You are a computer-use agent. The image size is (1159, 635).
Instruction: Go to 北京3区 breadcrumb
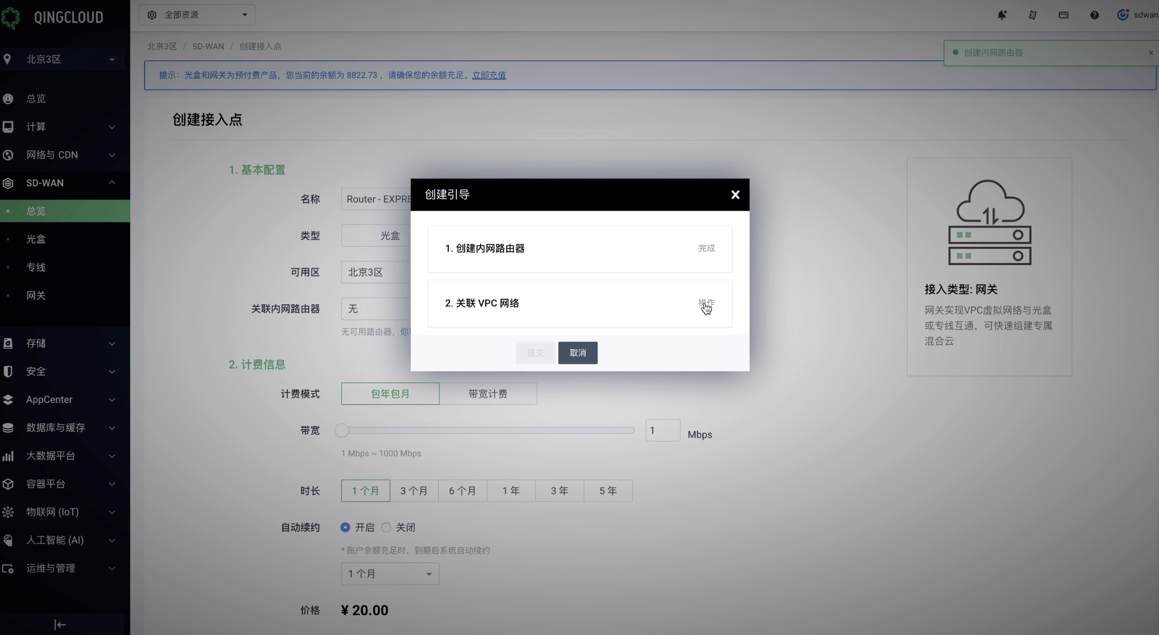click(162, 46)
